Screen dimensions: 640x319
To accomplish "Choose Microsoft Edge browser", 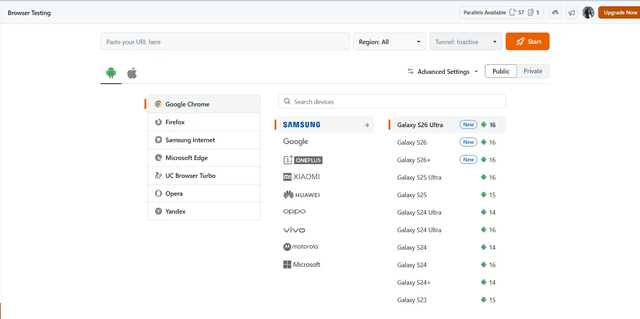I will point(204,158).
